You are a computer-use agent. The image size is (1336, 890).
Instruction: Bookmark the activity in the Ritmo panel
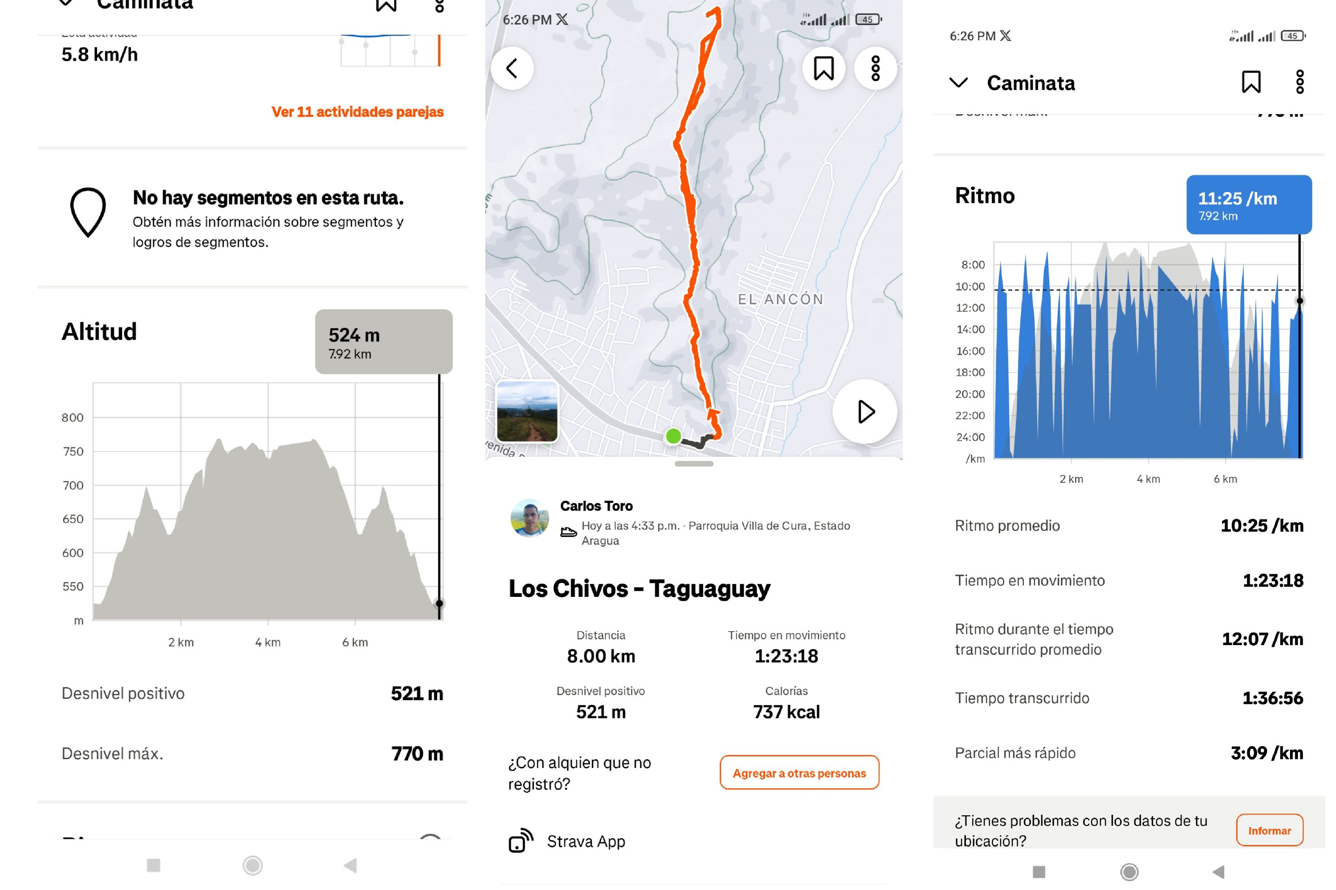coord(1251,82)
